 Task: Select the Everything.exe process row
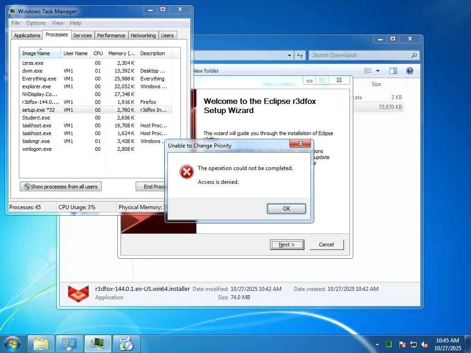point(96,79)
